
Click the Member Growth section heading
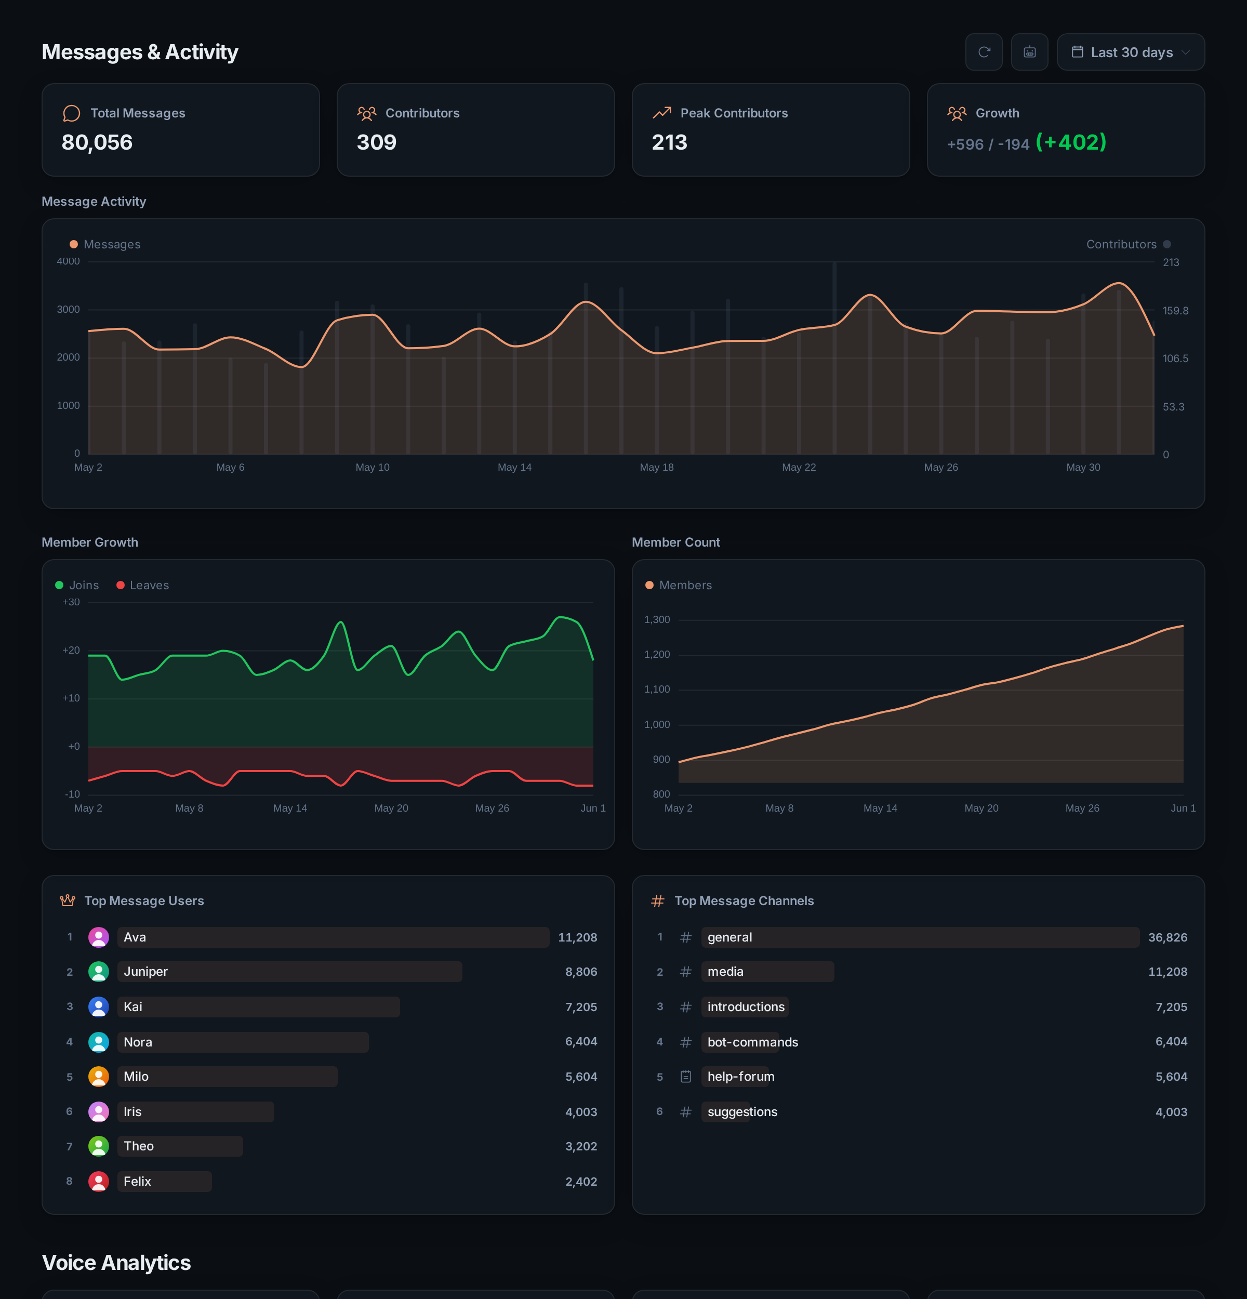pos(90,542)
